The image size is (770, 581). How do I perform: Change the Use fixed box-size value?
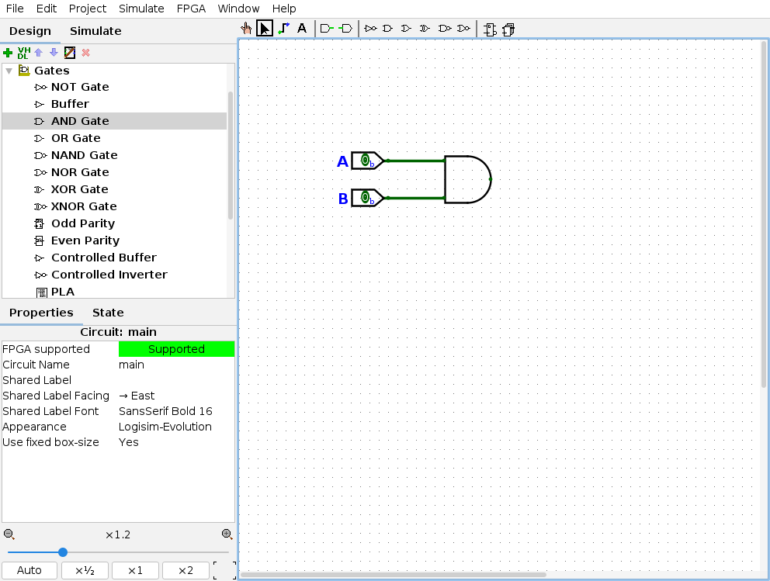point(175,442)
